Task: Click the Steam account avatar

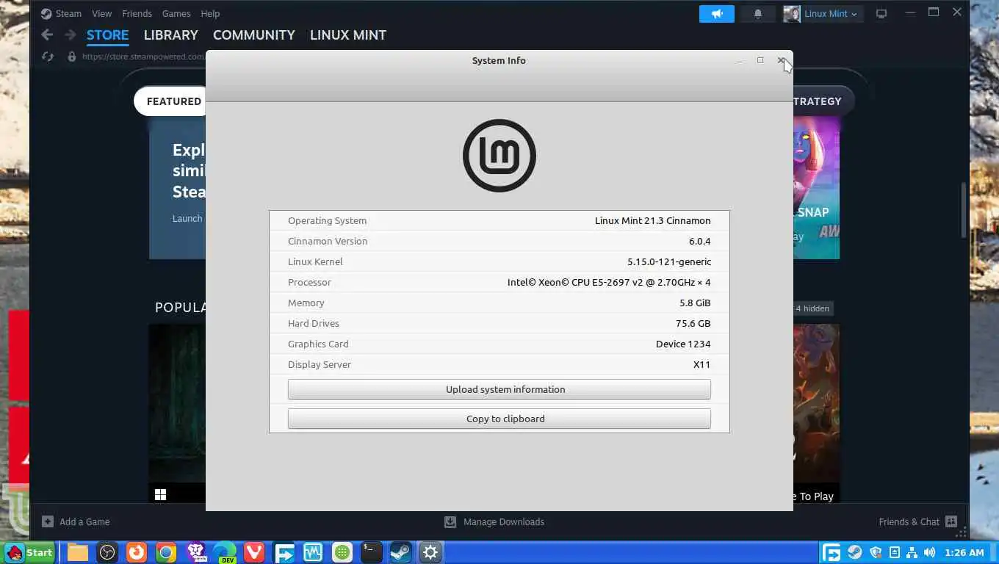Action: click(792, 13)
